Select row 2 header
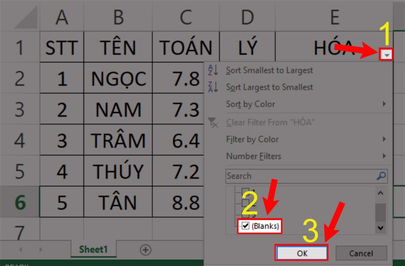 pos(20,78)
